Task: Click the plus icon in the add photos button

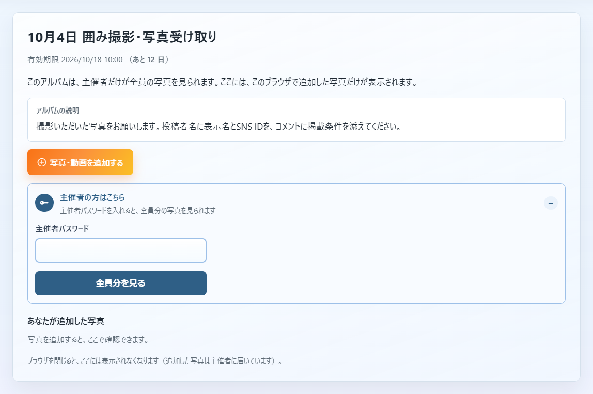Action: click(x=42, y=162)
